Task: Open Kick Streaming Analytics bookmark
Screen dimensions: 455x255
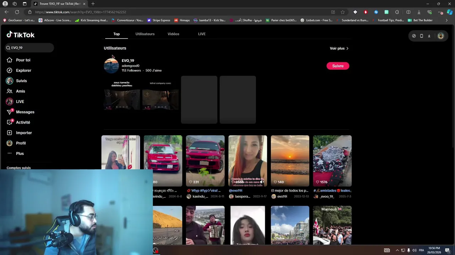Action: [92, 20]
